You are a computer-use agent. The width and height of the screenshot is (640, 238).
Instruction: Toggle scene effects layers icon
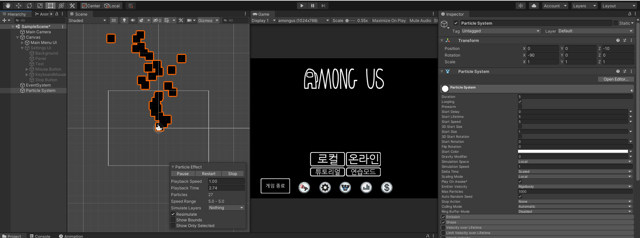click(x=141, y=20)
